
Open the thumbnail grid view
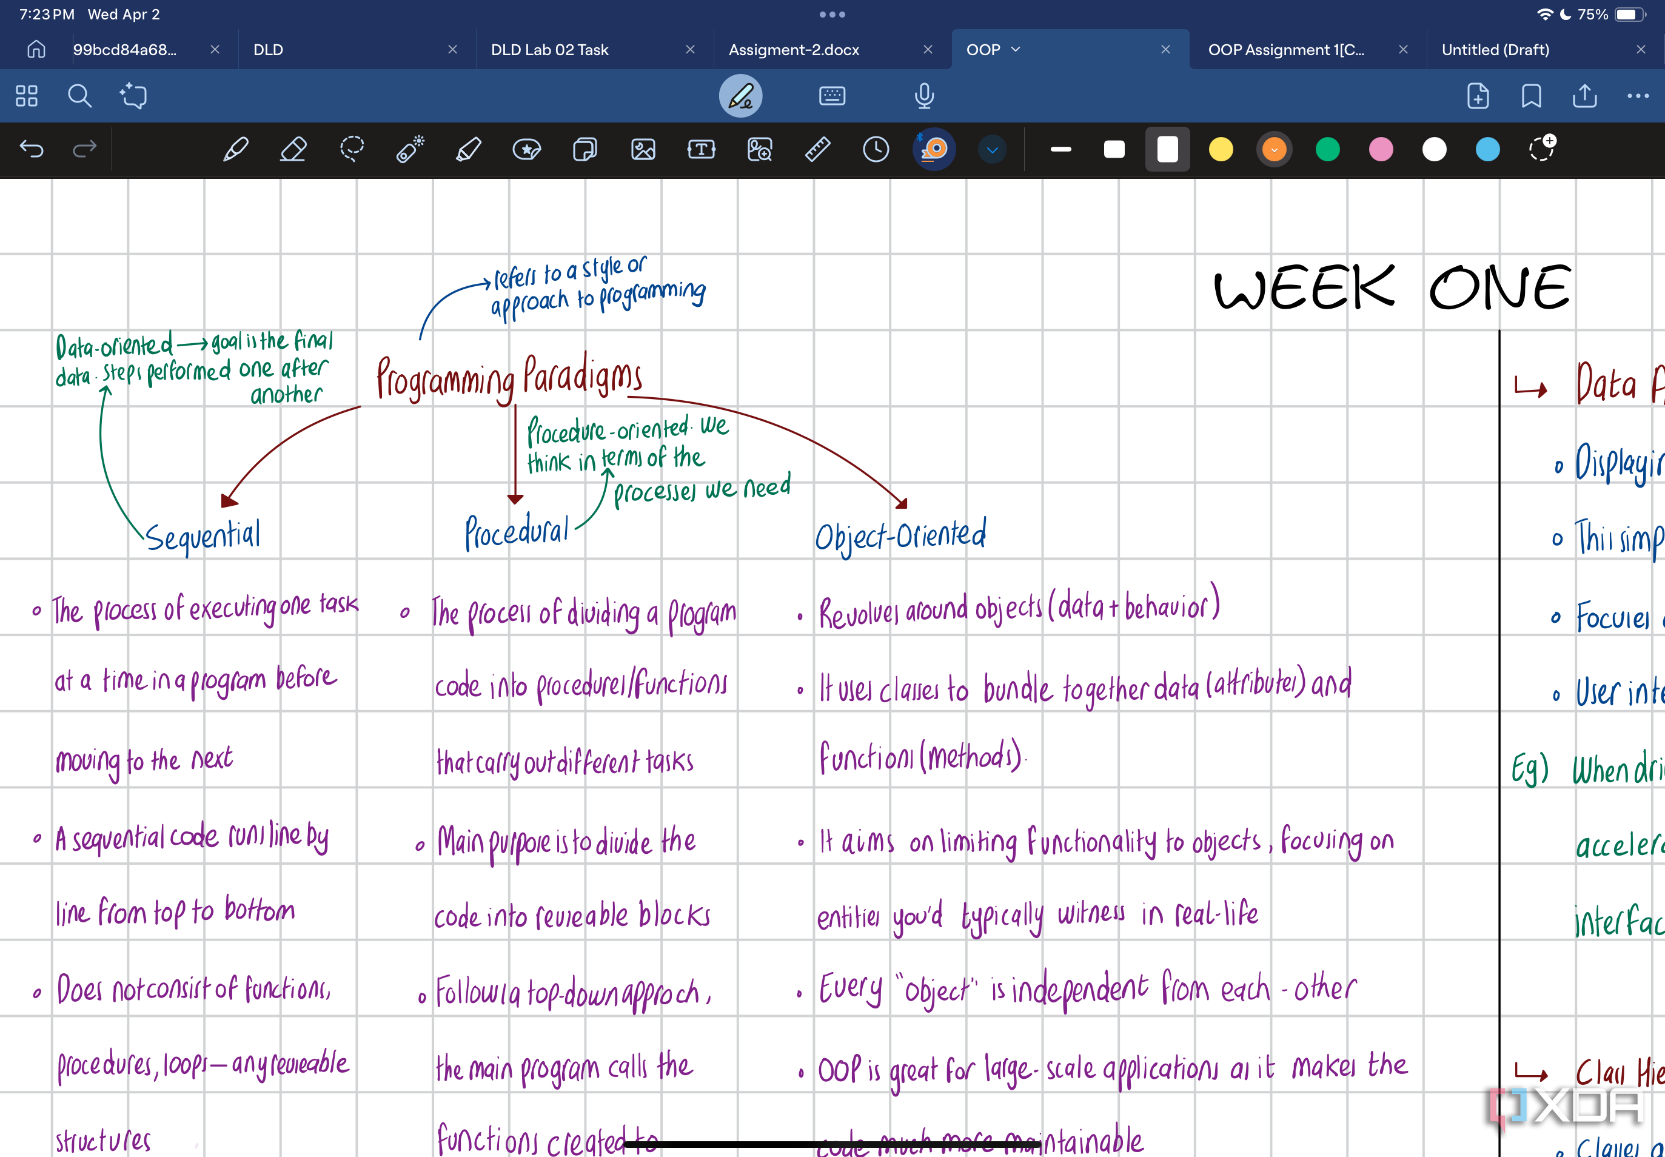coord(27,96)
